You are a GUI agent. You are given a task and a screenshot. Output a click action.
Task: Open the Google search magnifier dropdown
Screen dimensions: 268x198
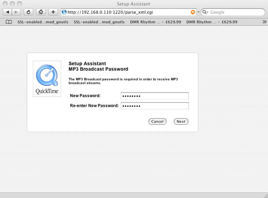click(205, 12)
